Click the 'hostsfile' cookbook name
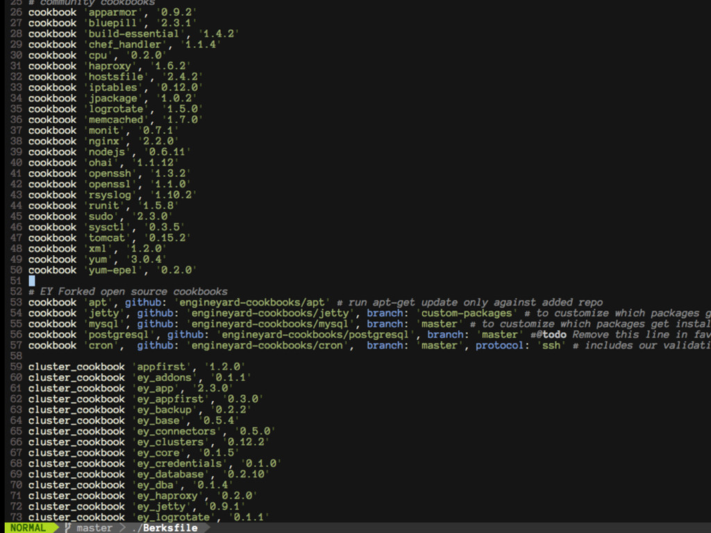Viewport: 711px width, 533px height. point(116,76)
